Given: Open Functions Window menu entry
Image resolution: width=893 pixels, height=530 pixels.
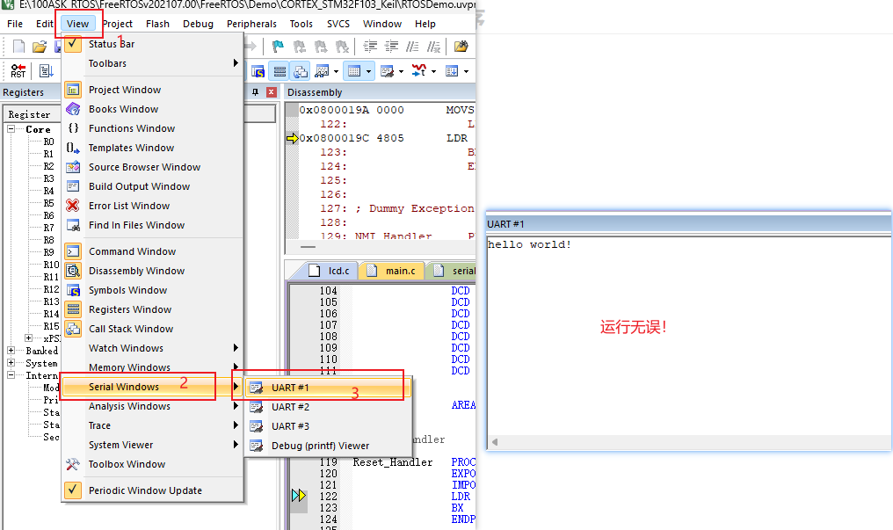Looking at the screenshot, I should (153, 128).
